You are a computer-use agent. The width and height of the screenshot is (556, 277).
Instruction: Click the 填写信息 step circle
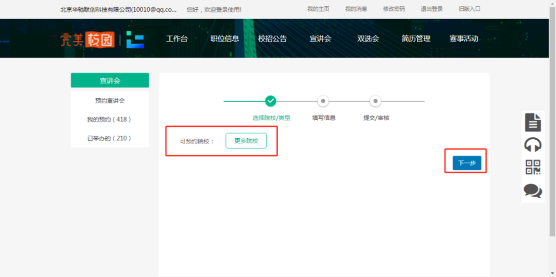point(323,101)
